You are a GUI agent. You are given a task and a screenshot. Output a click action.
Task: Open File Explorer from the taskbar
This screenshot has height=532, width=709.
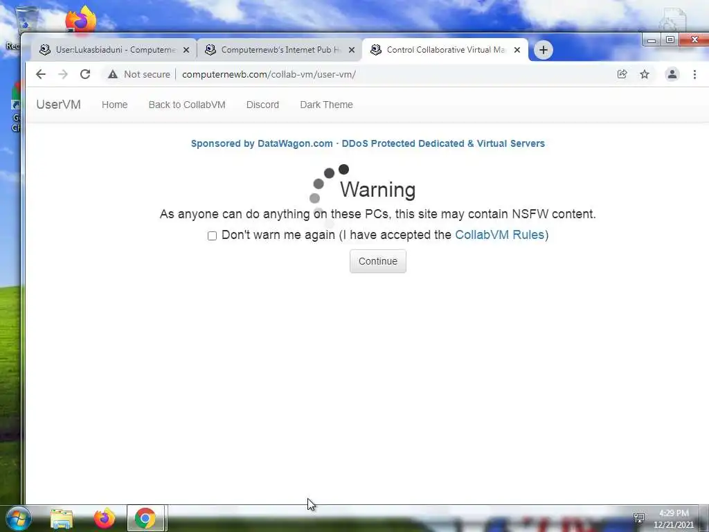tap(62, 518)
